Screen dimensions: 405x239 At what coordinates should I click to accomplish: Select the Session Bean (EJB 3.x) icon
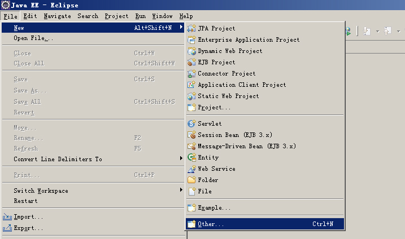pyautogui.click(x=191, y=135)
